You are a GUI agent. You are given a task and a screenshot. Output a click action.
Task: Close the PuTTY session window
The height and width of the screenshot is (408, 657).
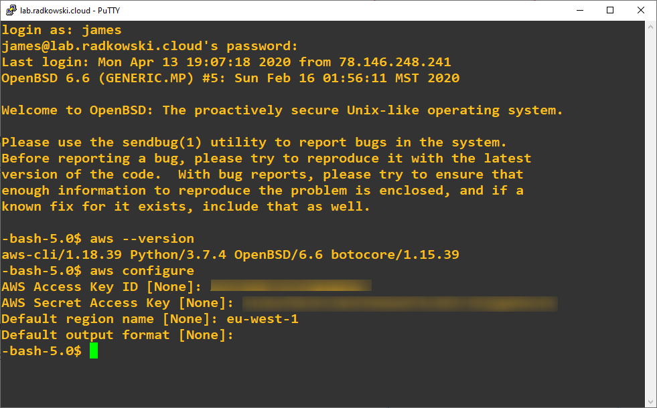641,10
